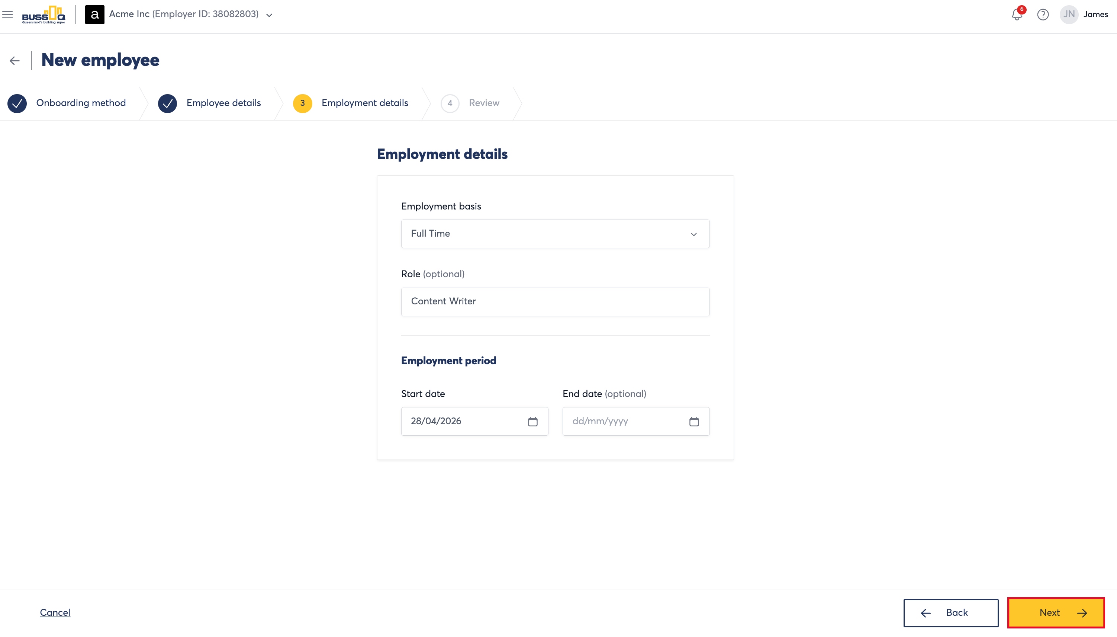This screenshot has width=1117, height=637.
Task: Go to the Employee details step
Action: (x=223, y=103)
